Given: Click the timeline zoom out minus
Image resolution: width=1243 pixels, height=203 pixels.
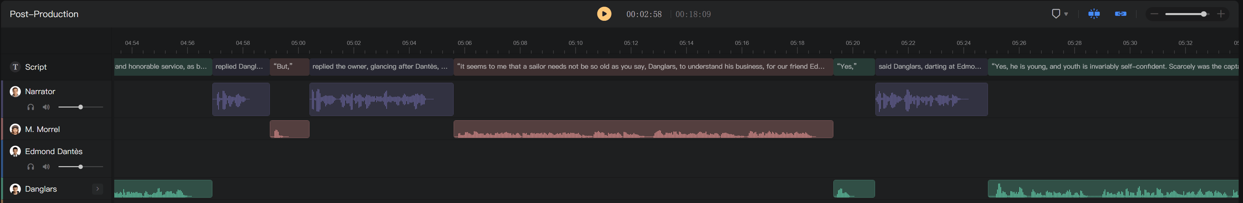Looking at the screenshot, I should pos(1154,14).
